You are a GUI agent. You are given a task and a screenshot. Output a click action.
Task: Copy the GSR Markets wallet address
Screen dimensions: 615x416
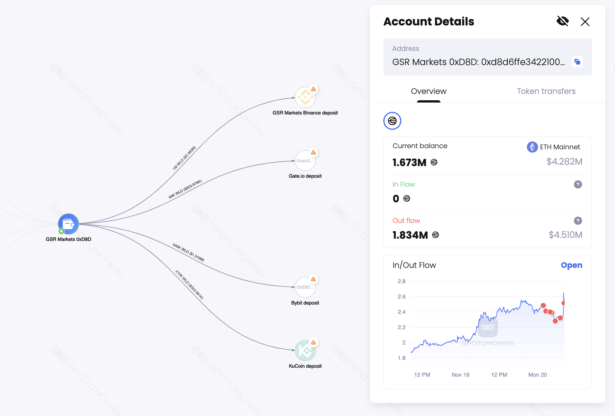coord(577,62)
